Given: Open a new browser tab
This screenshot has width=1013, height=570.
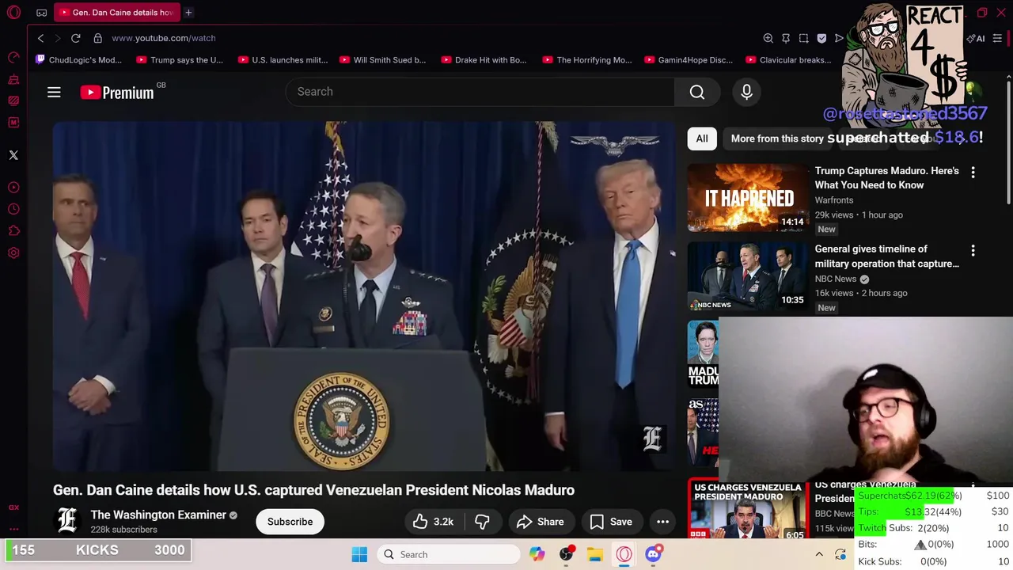Looking at the screenshot, I should point(188,13).
